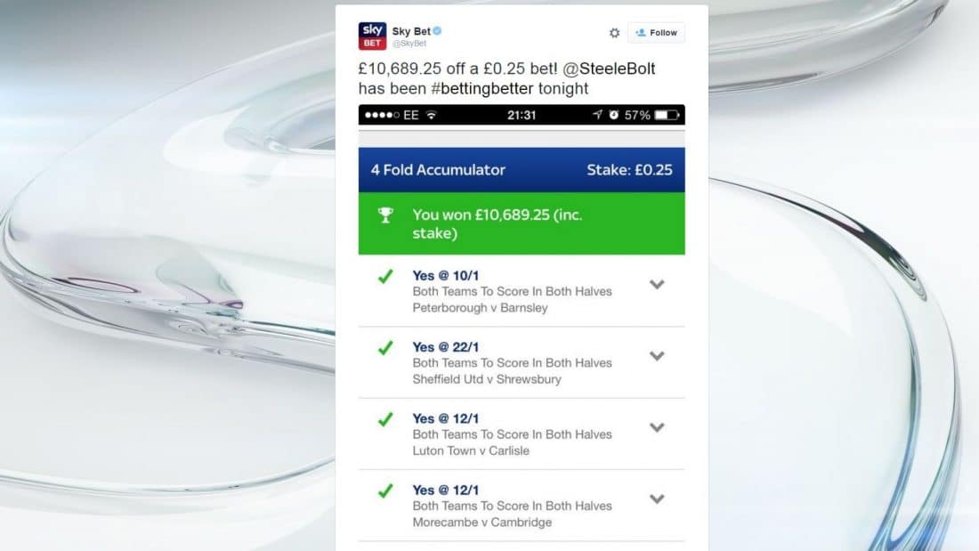Image resolution: width=979 pixels, height=551 pixels.
Task: Select the 4 Fold Accumulator header
Action: (522, 170)
